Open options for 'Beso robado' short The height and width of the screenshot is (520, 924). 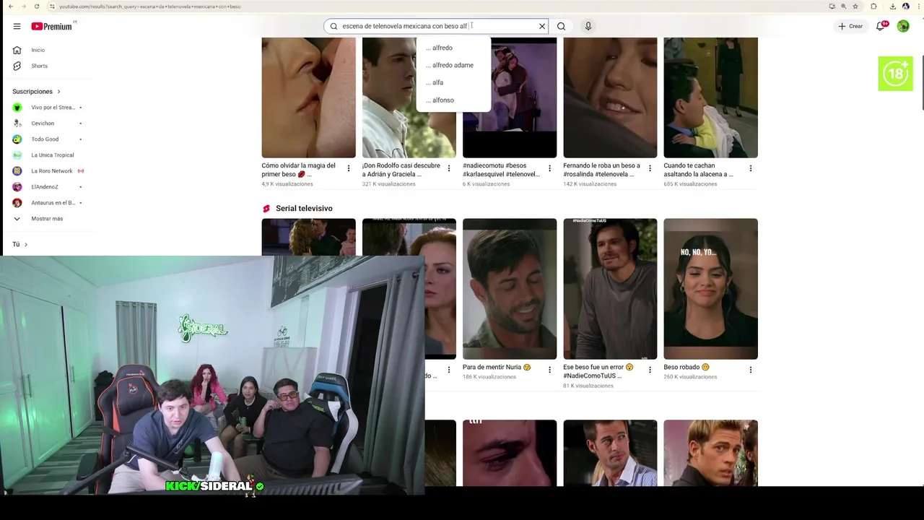(x=750, y=370)
